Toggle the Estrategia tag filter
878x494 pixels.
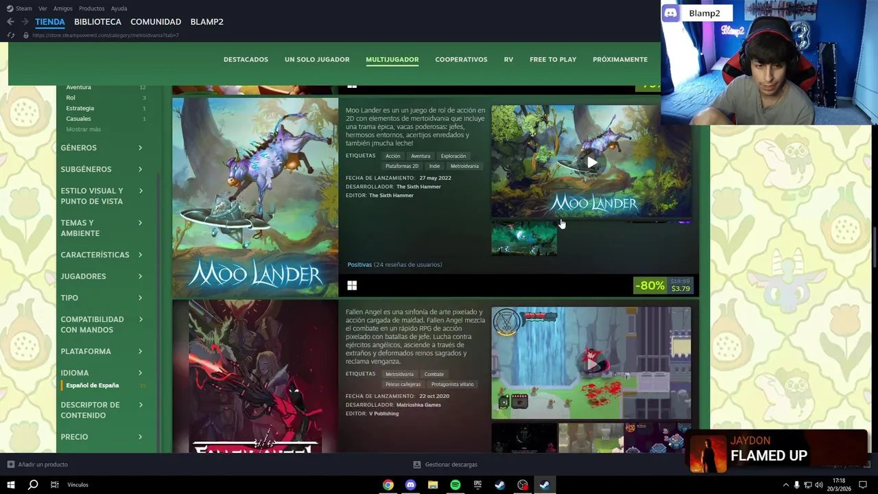80,108
